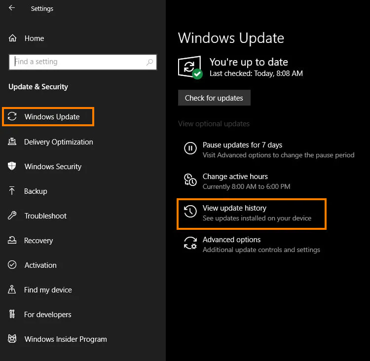Click See updates installed on your device
This screenshot has height=361, width=370.
point(257,218)
